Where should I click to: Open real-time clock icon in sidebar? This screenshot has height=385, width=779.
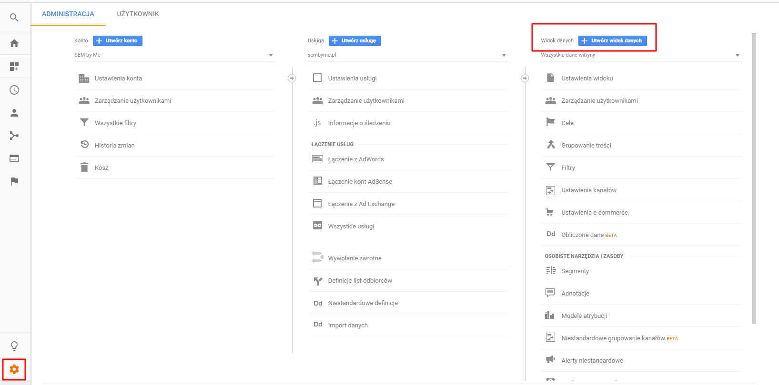[14, 90]
